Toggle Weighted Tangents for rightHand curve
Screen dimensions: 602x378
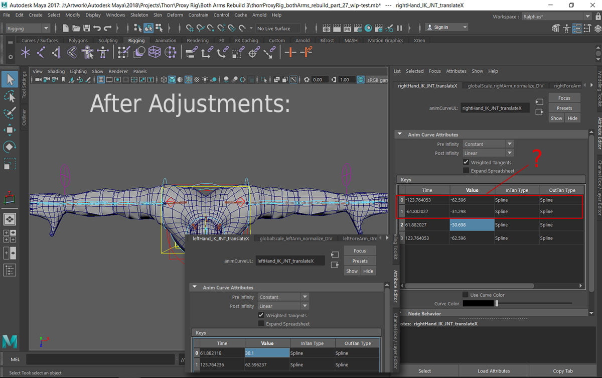point(467,162)
